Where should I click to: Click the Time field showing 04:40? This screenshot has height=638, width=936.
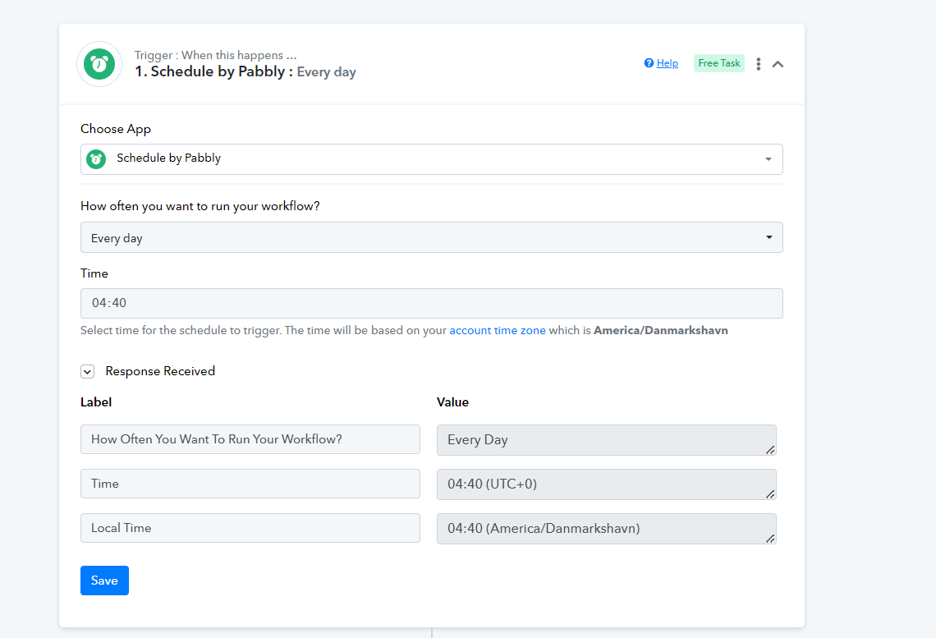click(x=432, y=303)
